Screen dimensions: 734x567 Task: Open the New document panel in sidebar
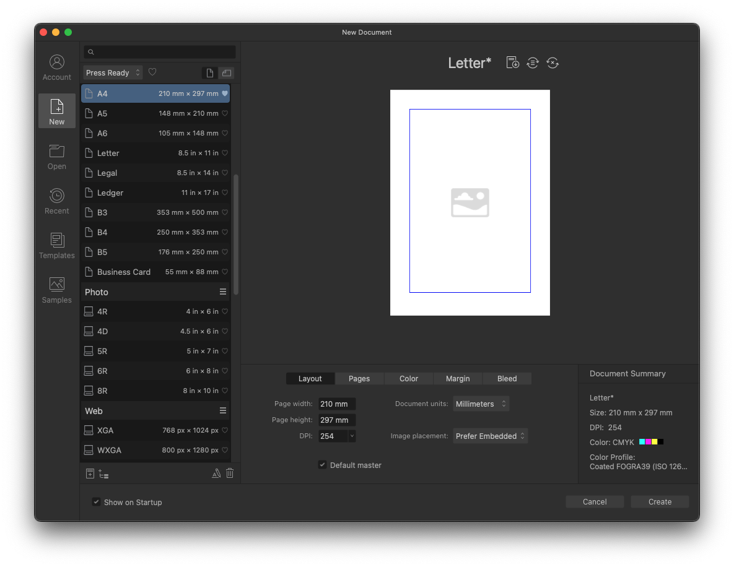(56, 110)
